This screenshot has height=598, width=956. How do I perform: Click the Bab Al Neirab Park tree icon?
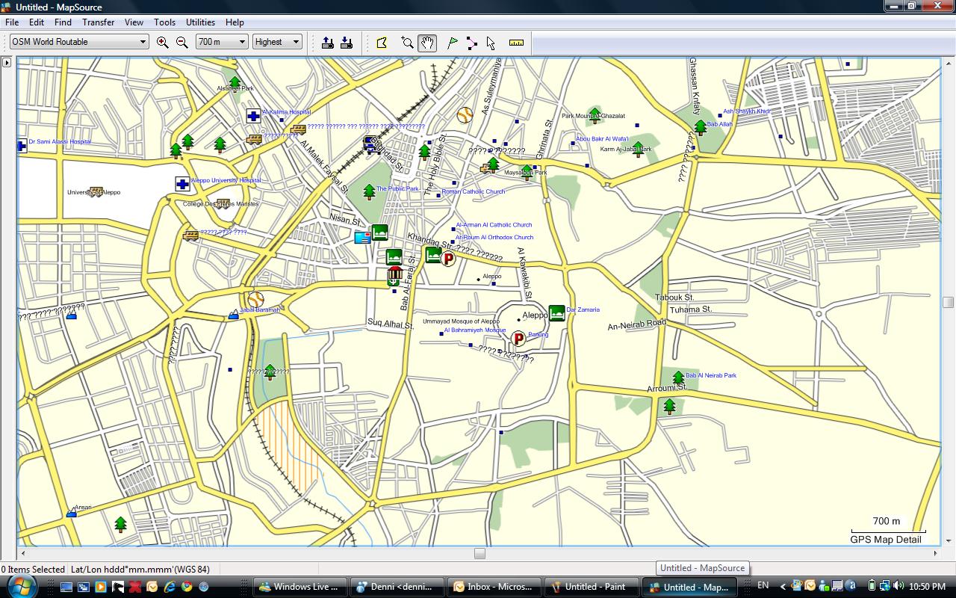[x=678, y=378]
